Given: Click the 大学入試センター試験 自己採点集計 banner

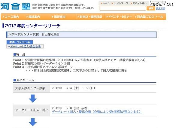Looking at the screenshot, I should tap(81, 35).
